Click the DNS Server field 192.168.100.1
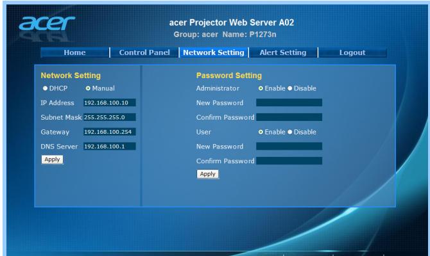Image resolution: width=430 pixels, height=256 pixels. [109, 147]
